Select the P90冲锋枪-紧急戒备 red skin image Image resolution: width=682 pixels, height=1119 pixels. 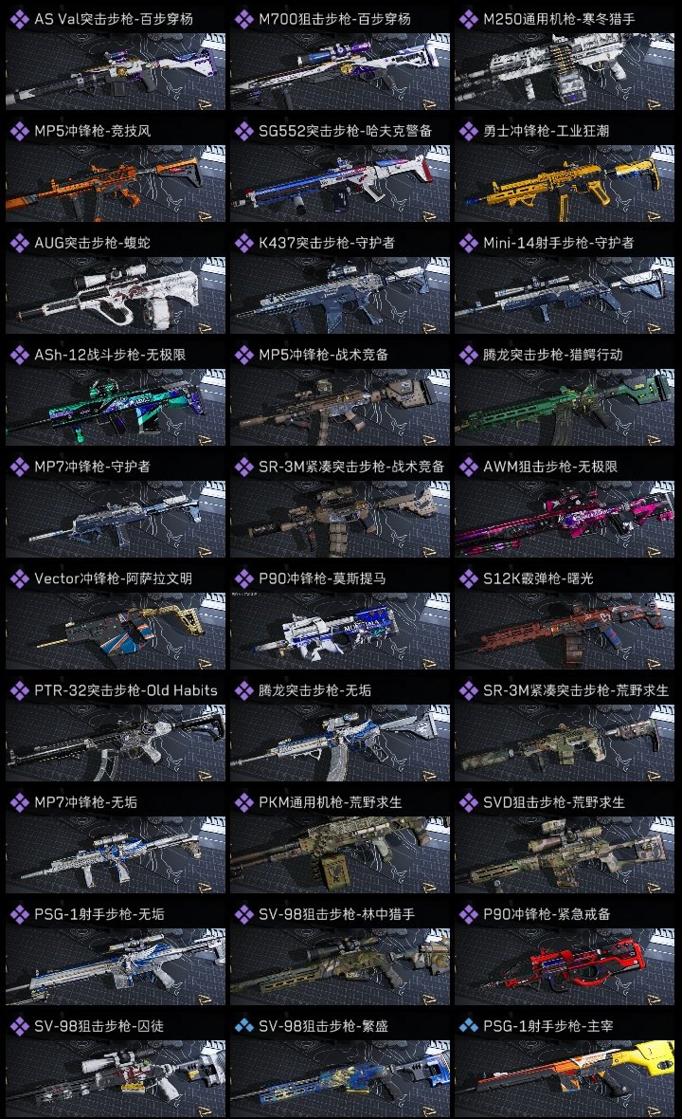coord(565,966)
